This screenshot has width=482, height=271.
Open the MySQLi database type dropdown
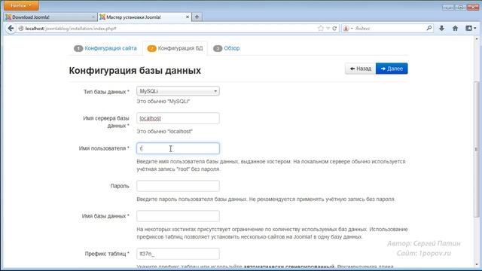pos(178,91)
